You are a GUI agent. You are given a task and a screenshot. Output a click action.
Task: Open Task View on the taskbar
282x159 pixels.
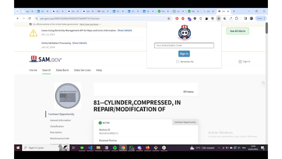point(74,148)
